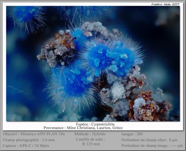Screen dimensions: 186x151
Task: Click the Champ photographié 3.6 mm text
Action: 29,140
